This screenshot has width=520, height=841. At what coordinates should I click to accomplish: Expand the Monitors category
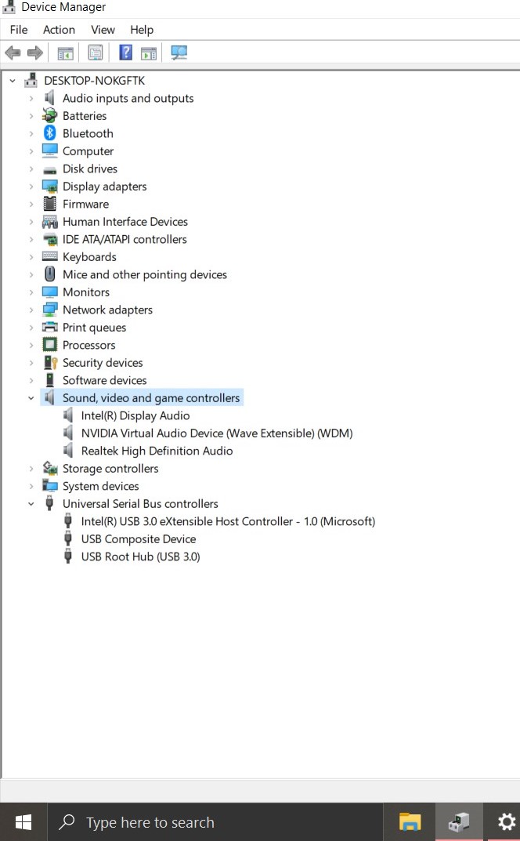(x=31, y=292)
